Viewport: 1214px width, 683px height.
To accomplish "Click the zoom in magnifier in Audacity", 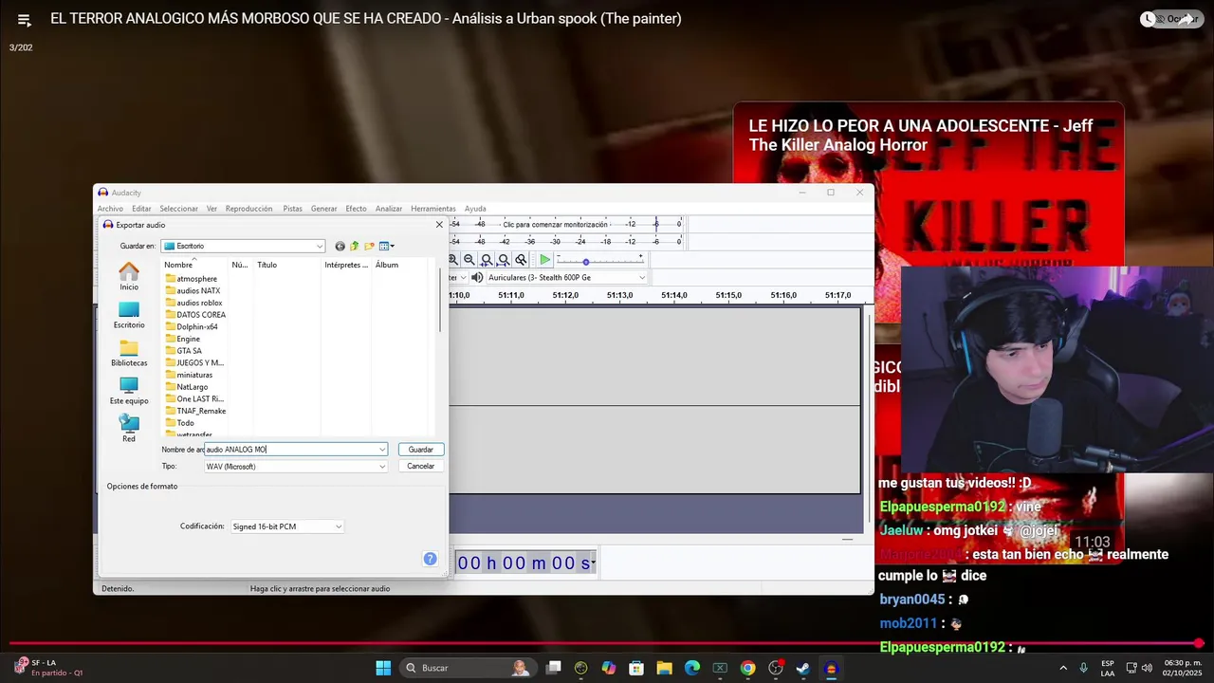I will (x=453, y=260).
